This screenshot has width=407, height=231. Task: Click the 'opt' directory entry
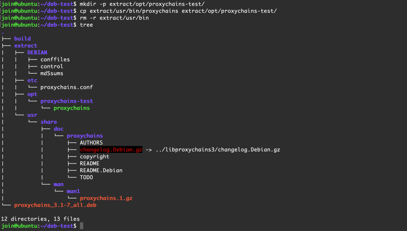tap(32, 94)
